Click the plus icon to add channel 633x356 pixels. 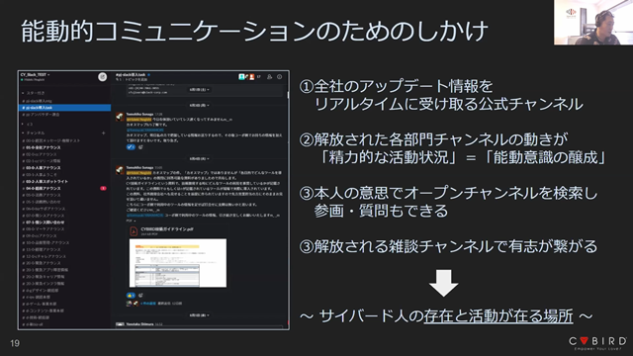pos(103,133)
